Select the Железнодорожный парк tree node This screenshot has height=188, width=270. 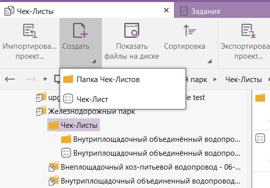91,111
